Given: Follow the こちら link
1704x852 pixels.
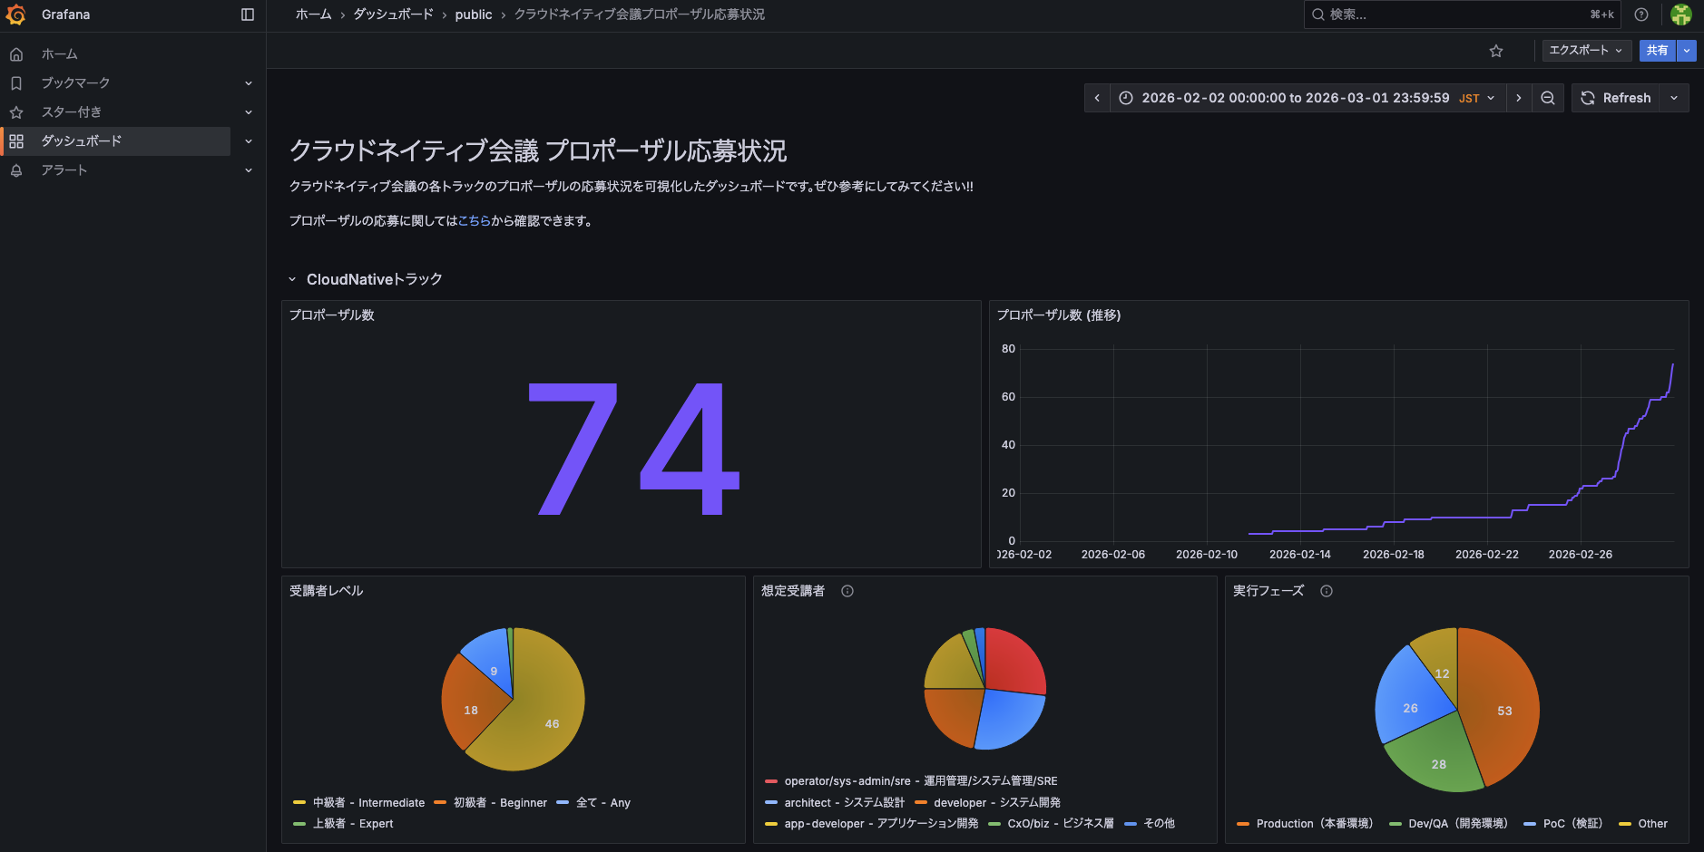Looking at the screenshot, I should click(x=474, y=221).
